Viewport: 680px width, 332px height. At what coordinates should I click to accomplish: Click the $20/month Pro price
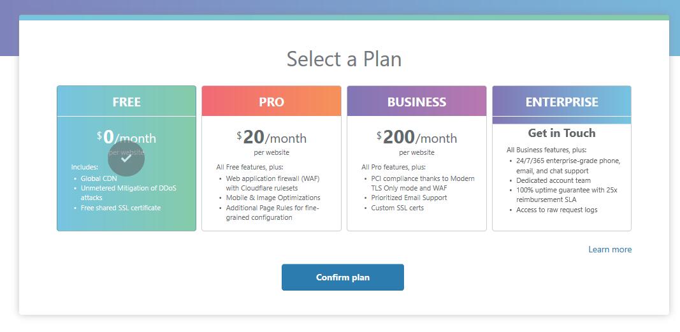pyautogui.click(x=271, y=138)
